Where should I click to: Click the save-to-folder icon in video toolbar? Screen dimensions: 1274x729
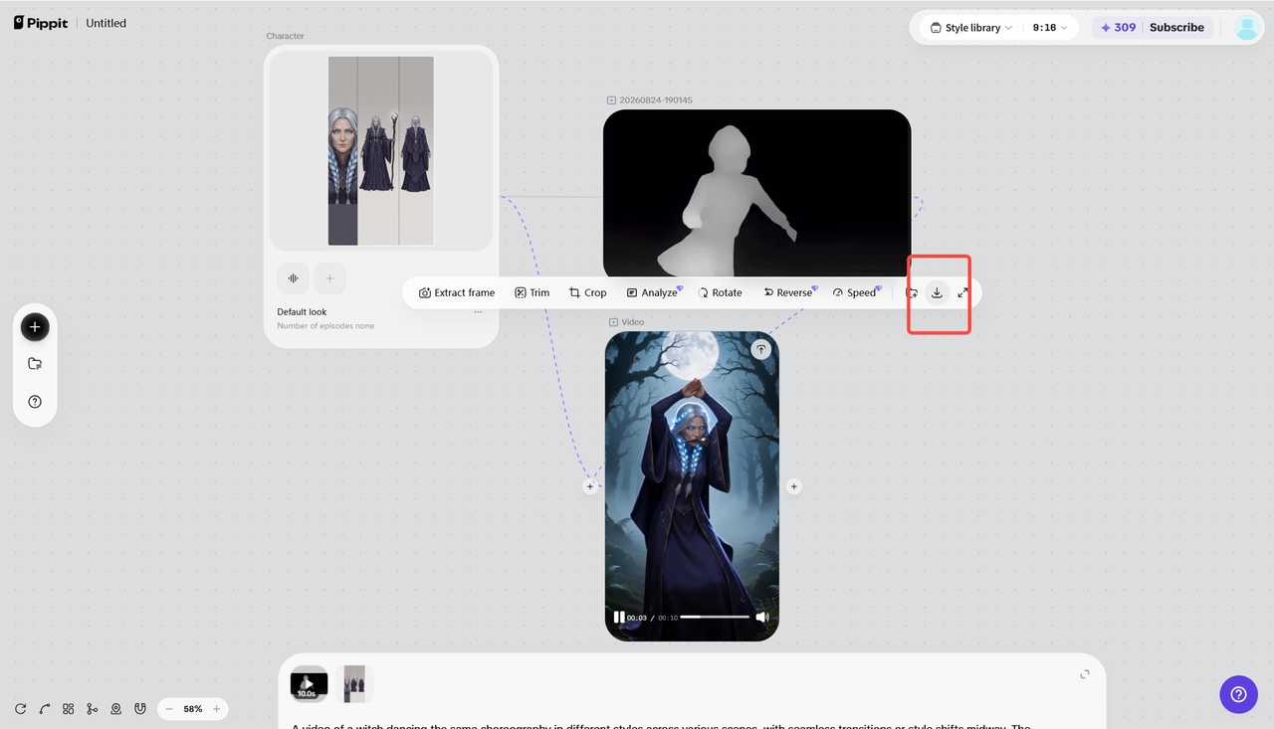tap(911, 292)
